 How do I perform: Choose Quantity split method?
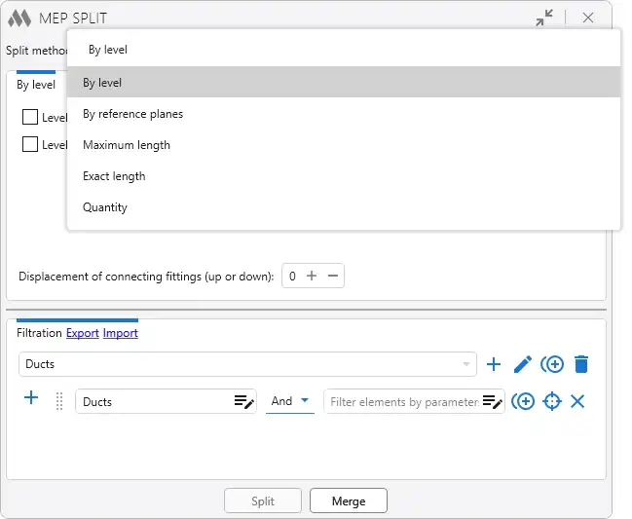(344, 207)
